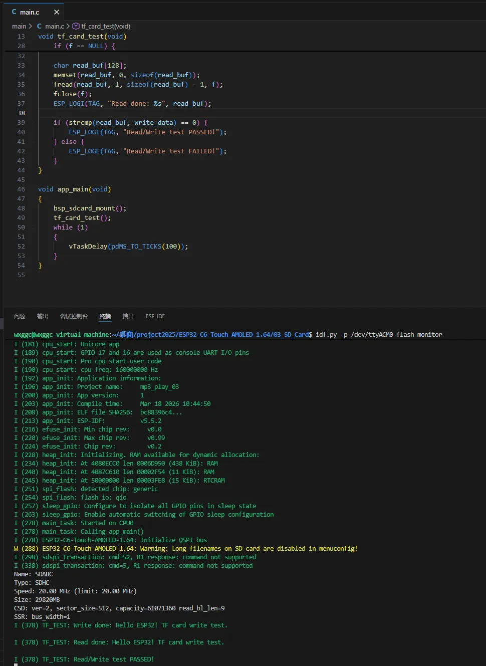Viewport: 486px width, 666px height.
Task: Jump to sticky line "if (f == NULL)"
Action: (x=84, y=46)
